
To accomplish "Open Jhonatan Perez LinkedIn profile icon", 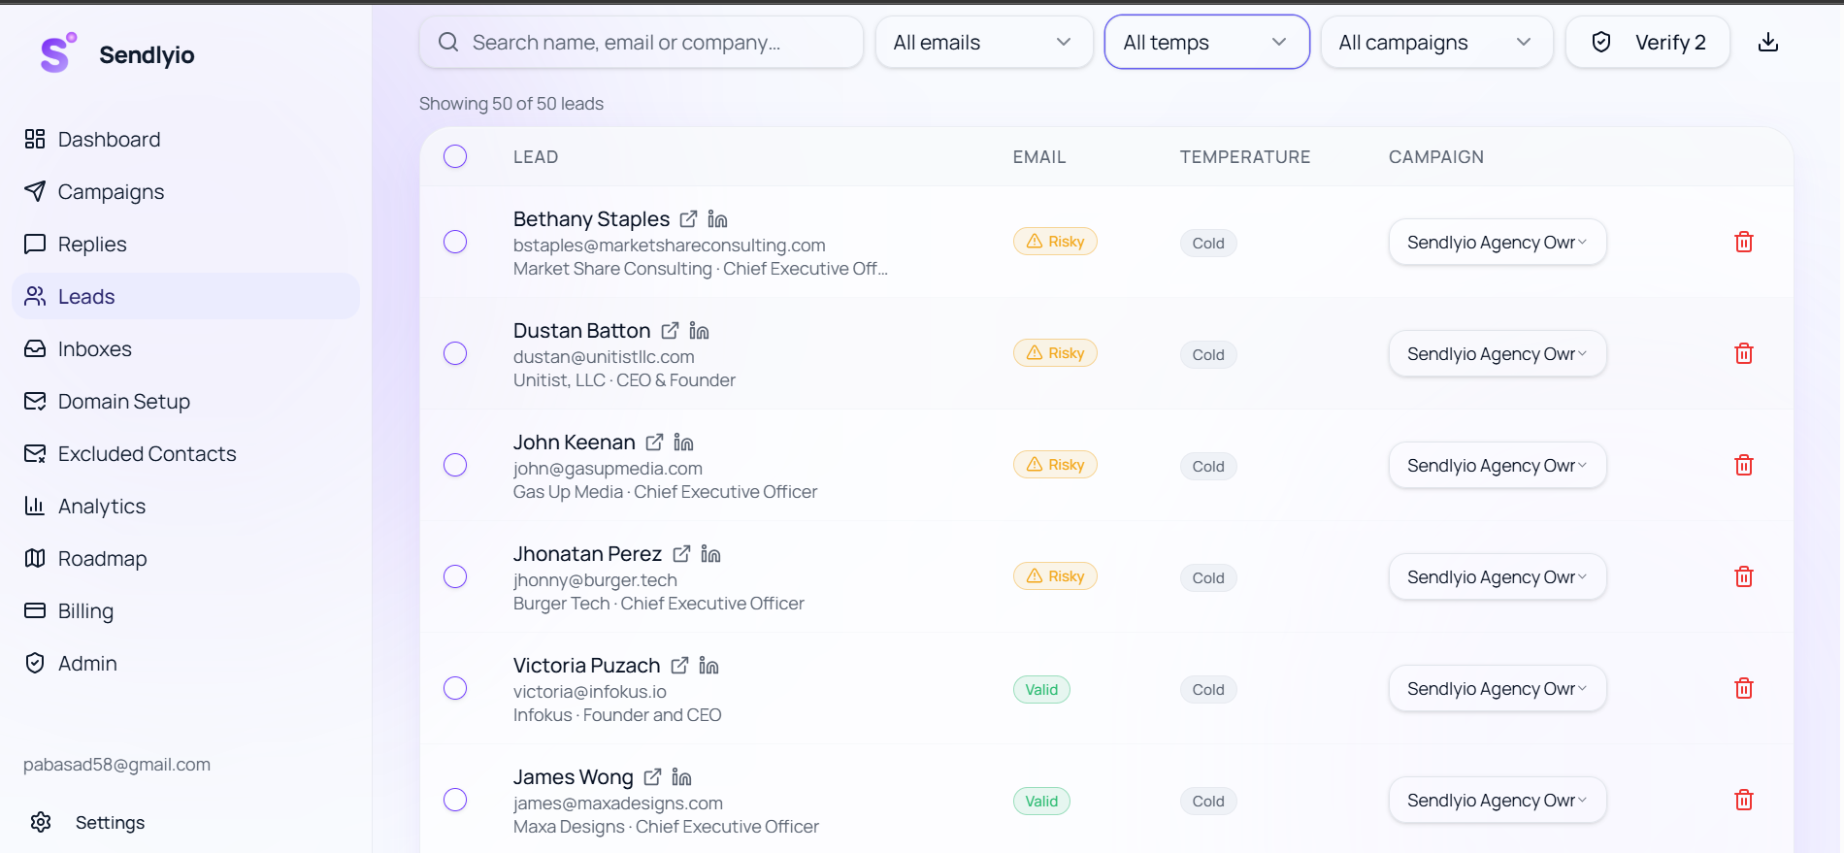I will (710, 554).
